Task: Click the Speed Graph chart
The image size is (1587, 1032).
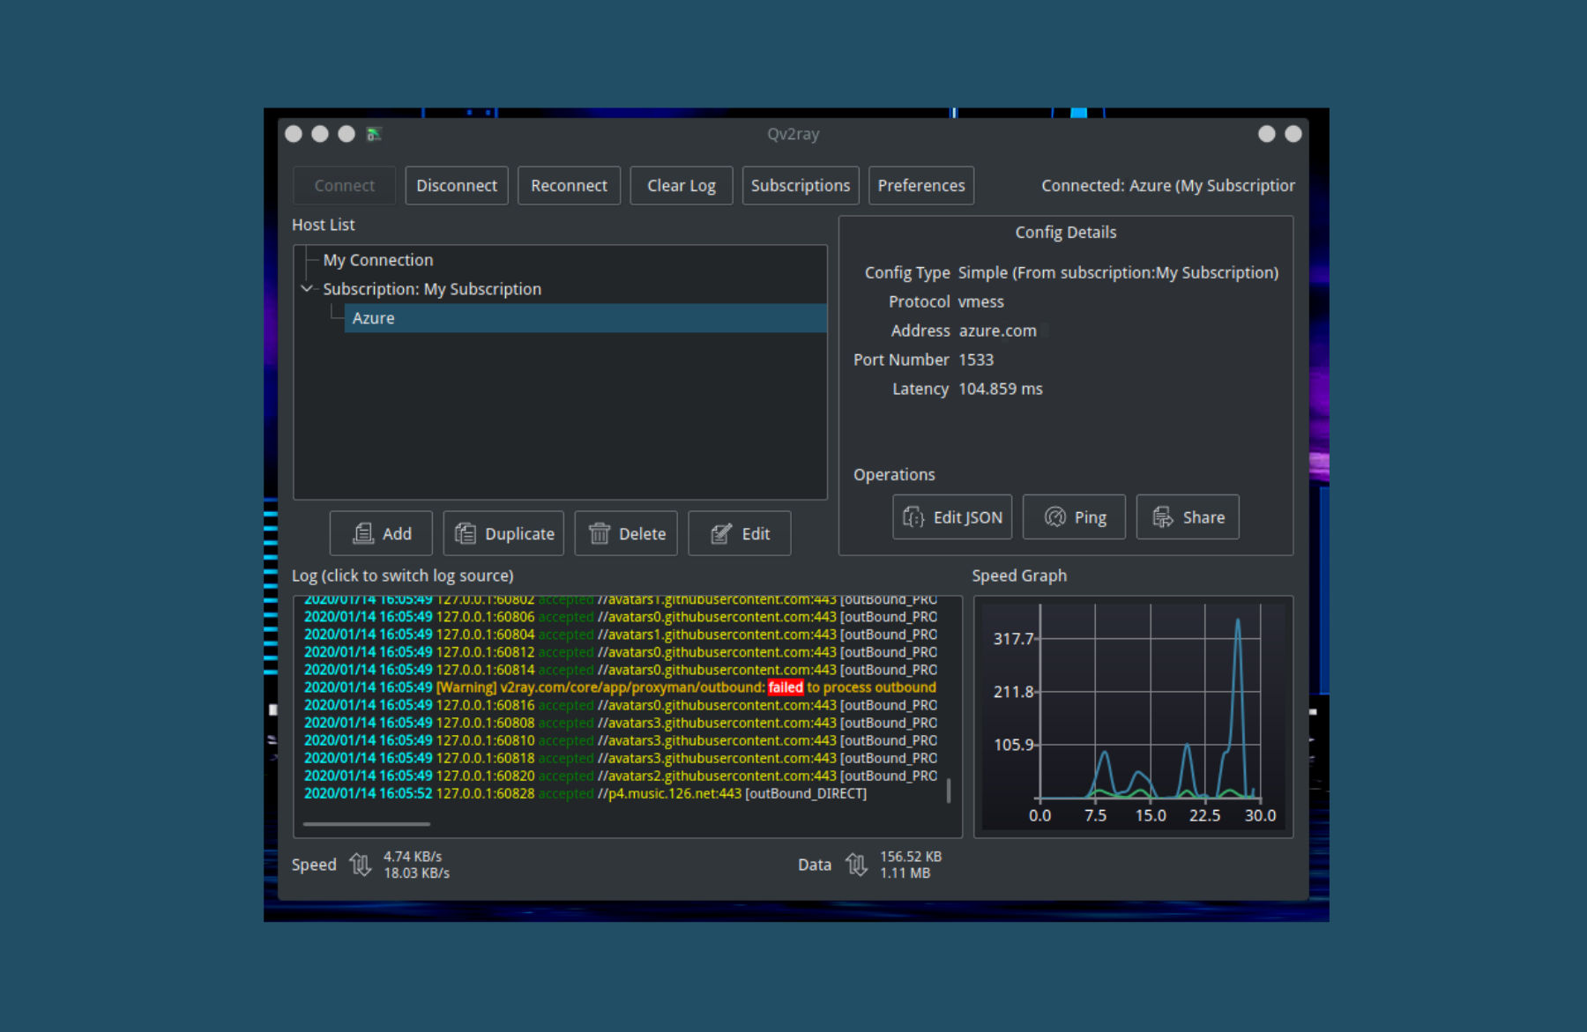Action: tap(1133, 716)
